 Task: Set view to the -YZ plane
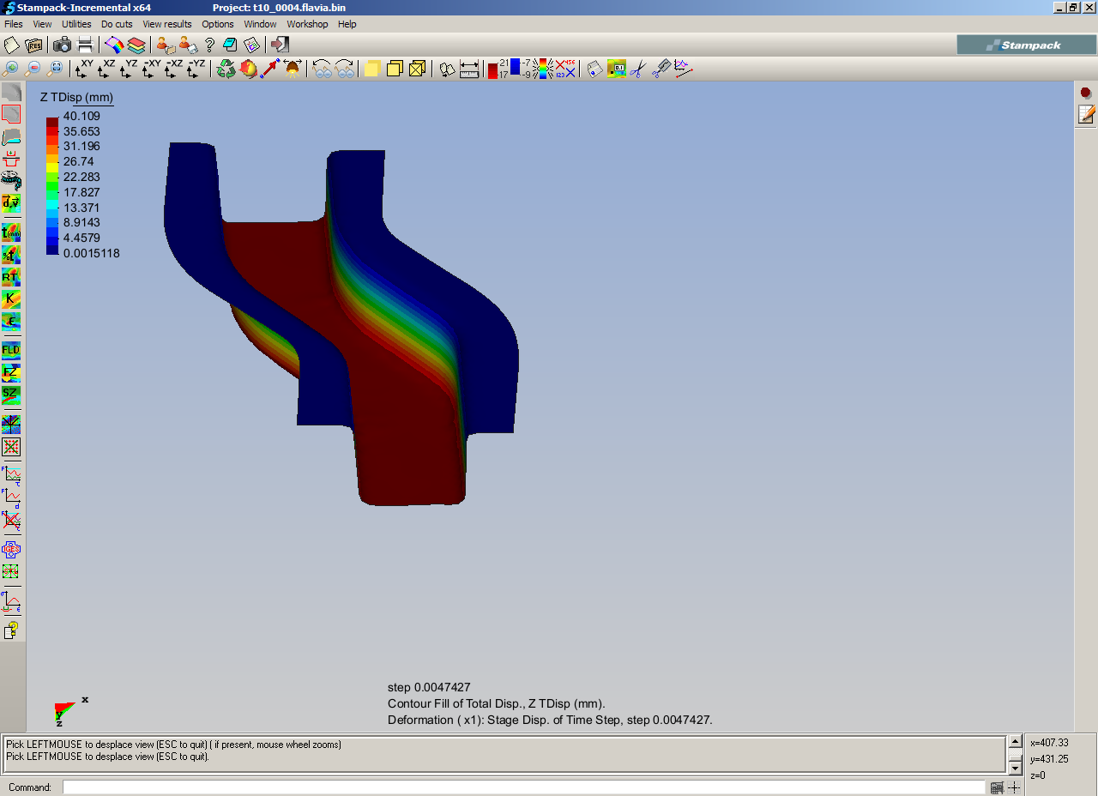point(196,69)
